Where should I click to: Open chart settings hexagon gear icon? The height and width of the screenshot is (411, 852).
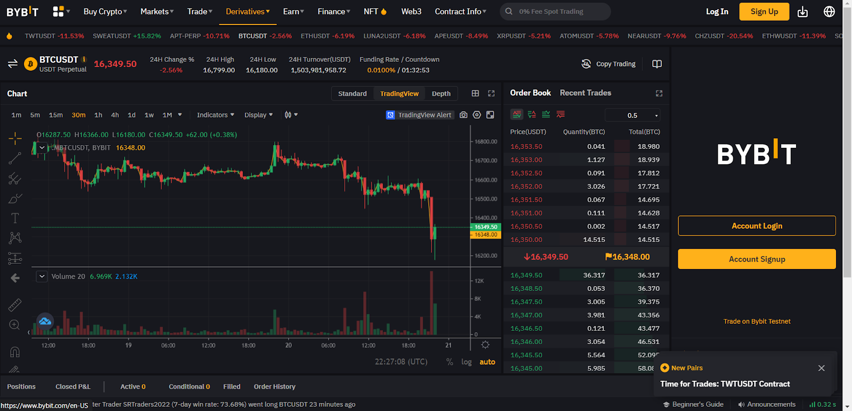(x=477, y=115)
